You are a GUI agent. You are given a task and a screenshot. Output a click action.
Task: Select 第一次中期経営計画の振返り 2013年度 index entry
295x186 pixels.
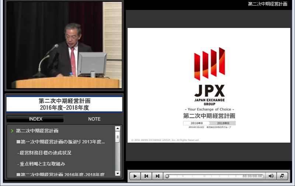click(60, 142)
